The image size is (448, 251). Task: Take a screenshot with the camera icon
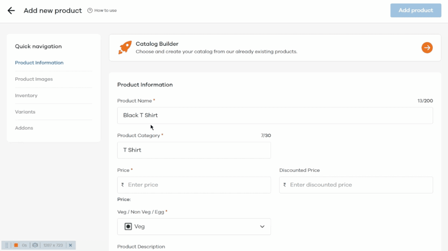[x=35, y=245]
